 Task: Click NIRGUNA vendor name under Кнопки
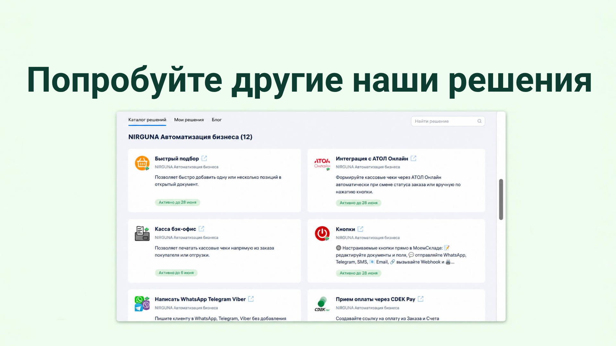tap(368, 238)
